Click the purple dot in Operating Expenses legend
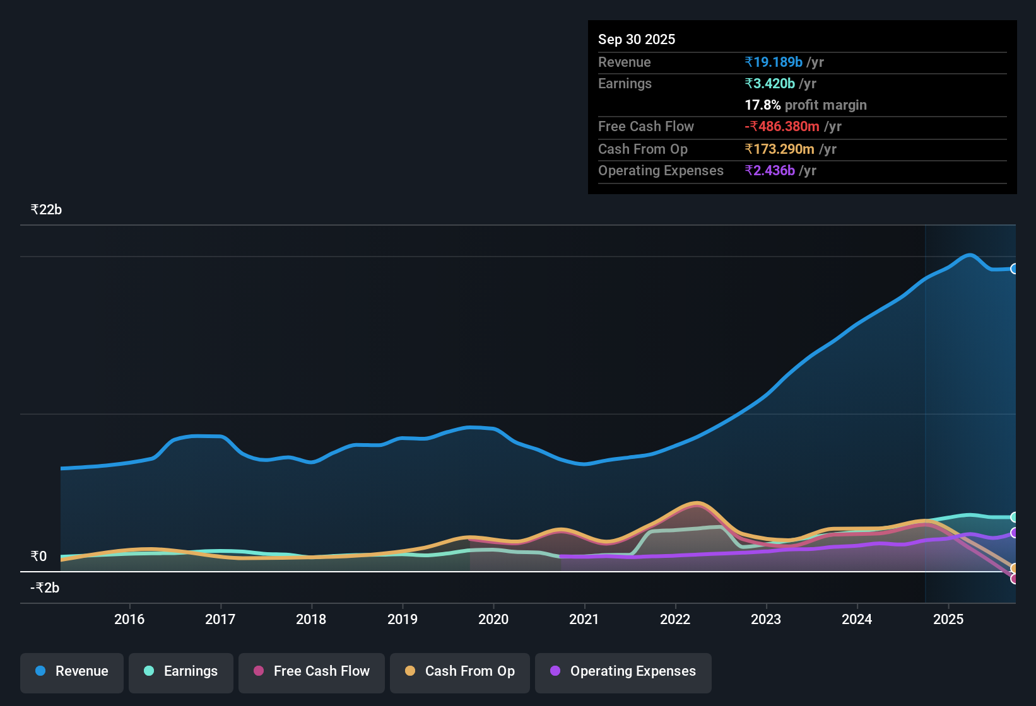This screenshot has height=706, width=1036. click(x=555, y=671)
